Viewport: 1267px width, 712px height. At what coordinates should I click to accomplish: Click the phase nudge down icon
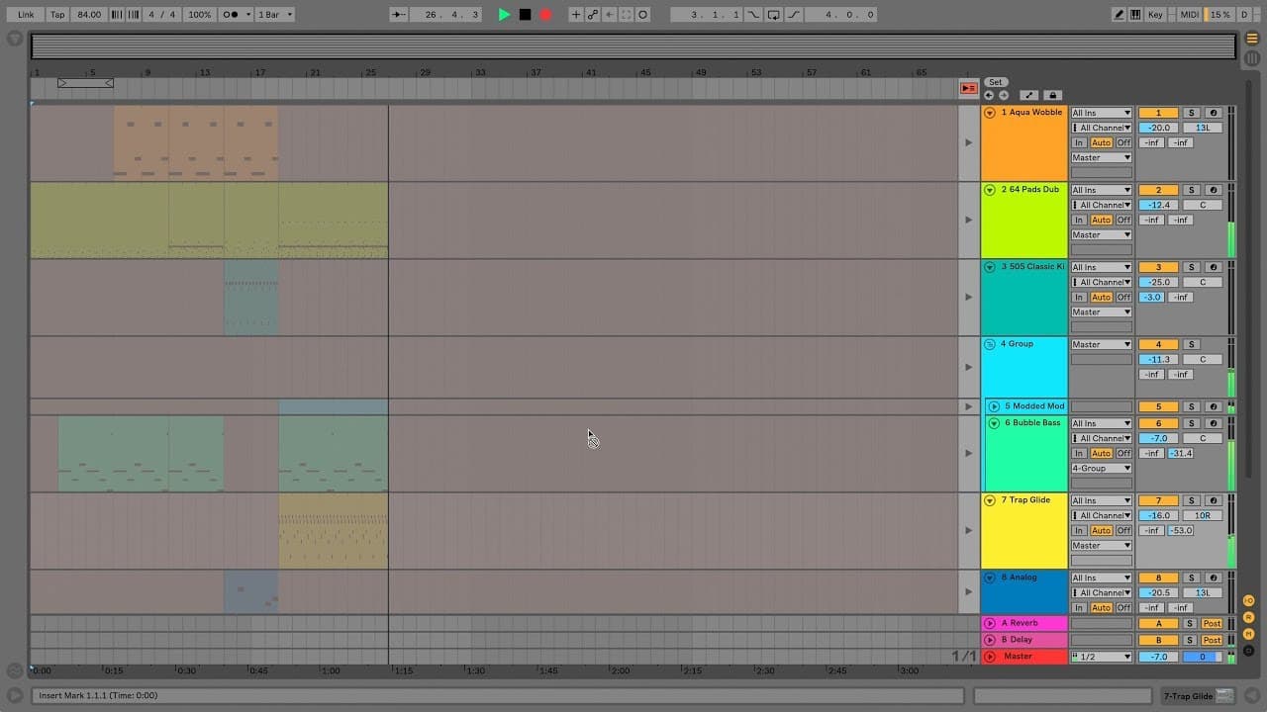click(x=118, y=15)
